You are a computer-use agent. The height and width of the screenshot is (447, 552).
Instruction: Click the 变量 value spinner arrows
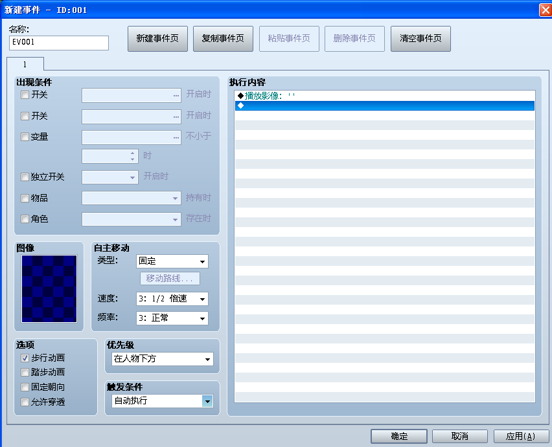132,156
